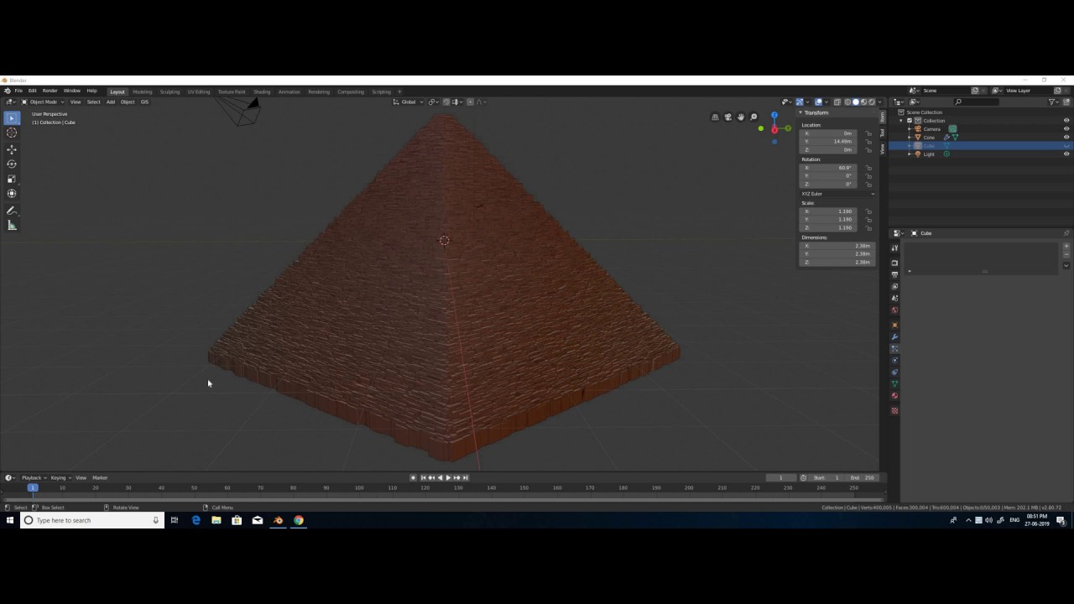Open the GIS menu in viewport header

144,102
